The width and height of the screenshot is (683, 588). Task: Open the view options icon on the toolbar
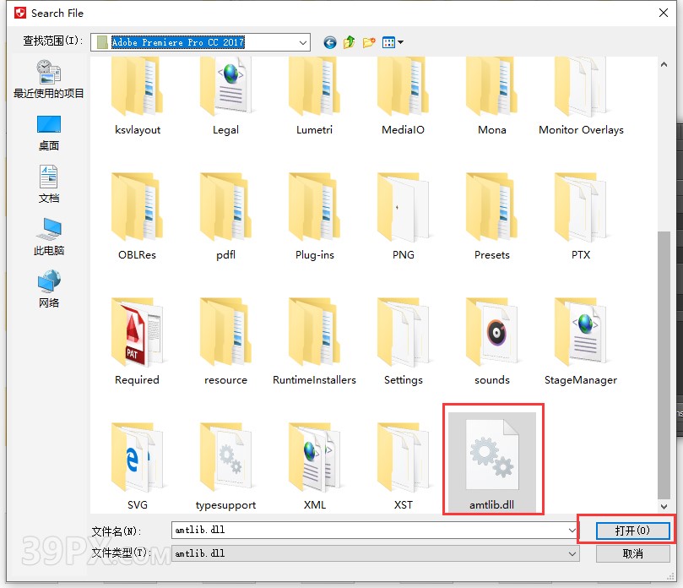[x=388, y=42]
